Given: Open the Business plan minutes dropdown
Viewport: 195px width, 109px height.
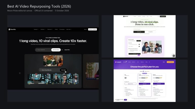Looking at the screenshot, I should click(x=159, y=82).
